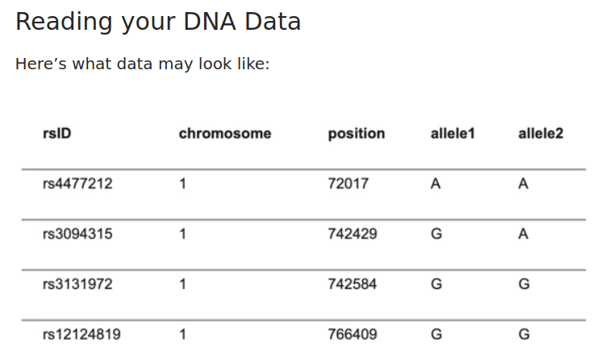Click allele1 value in rs4477212 row

coord(436,184)
